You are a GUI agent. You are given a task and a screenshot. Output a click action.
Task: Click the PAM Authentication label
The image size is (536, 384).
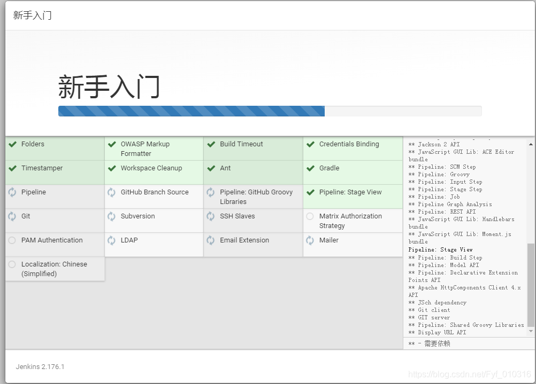pyautogui.click(x=52, y=240)
